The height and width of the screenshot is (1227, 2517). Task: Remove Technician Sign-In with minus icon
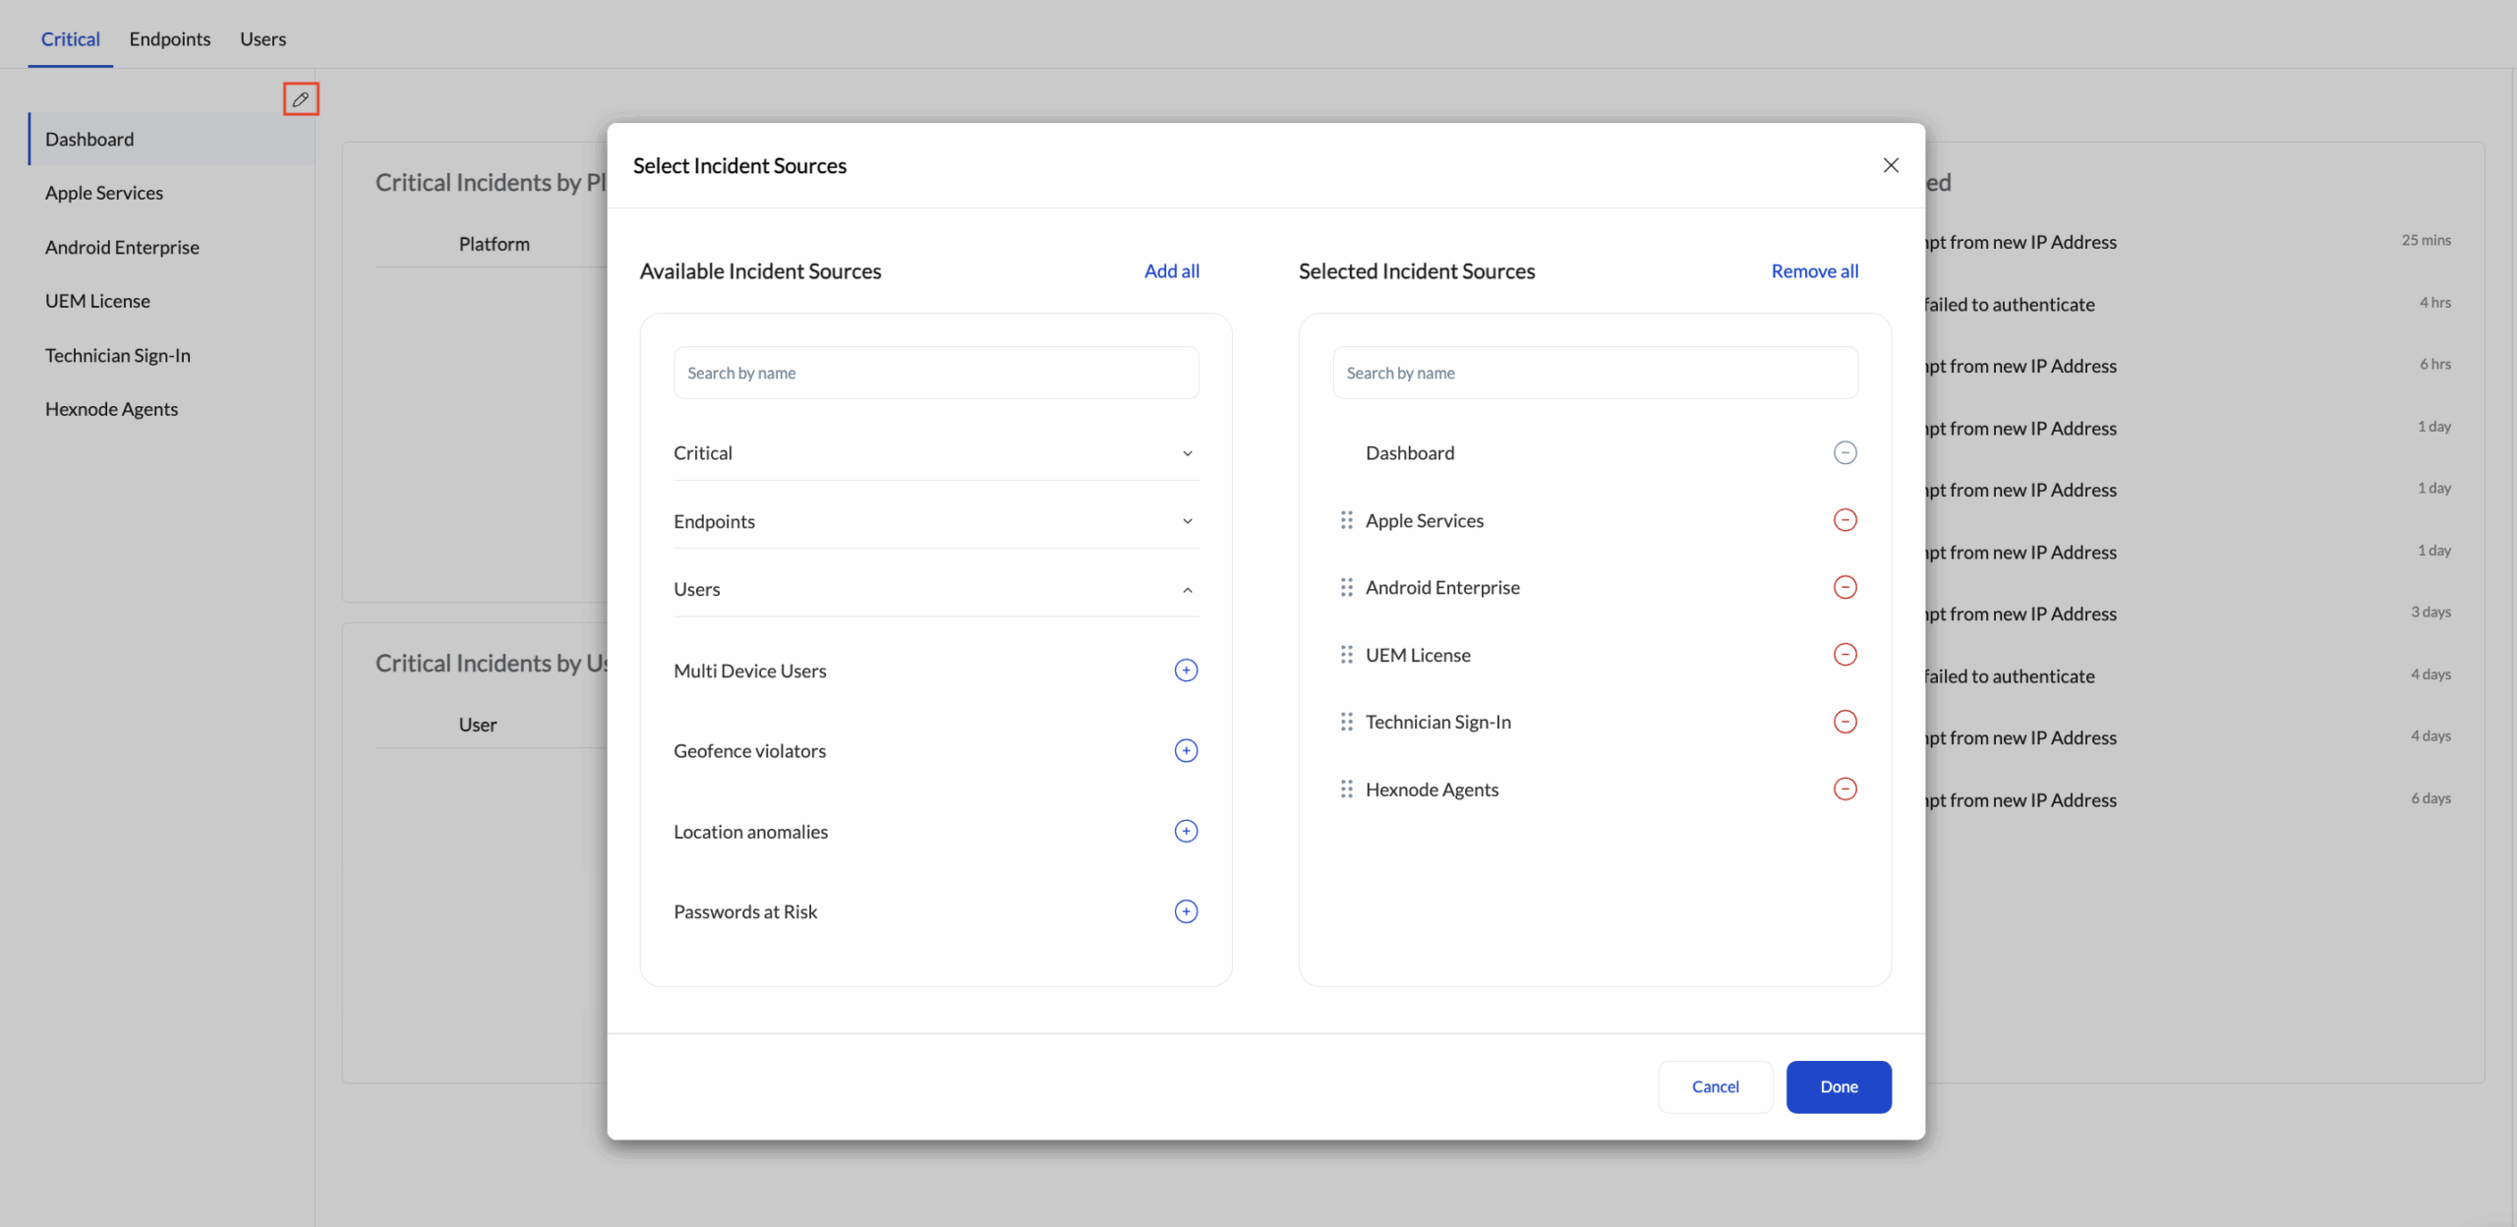click(x=1844, y=722)
